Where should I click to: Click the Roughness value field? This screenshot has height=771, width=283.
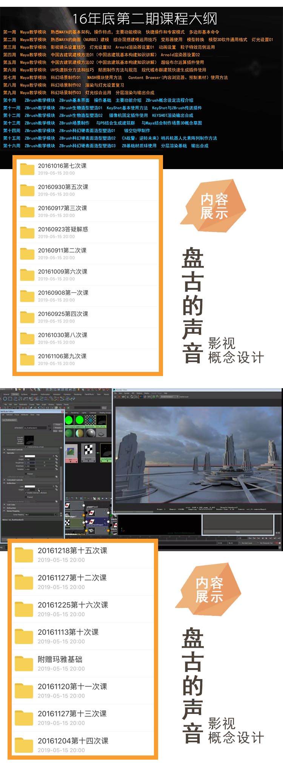click(x=30, y=462)
